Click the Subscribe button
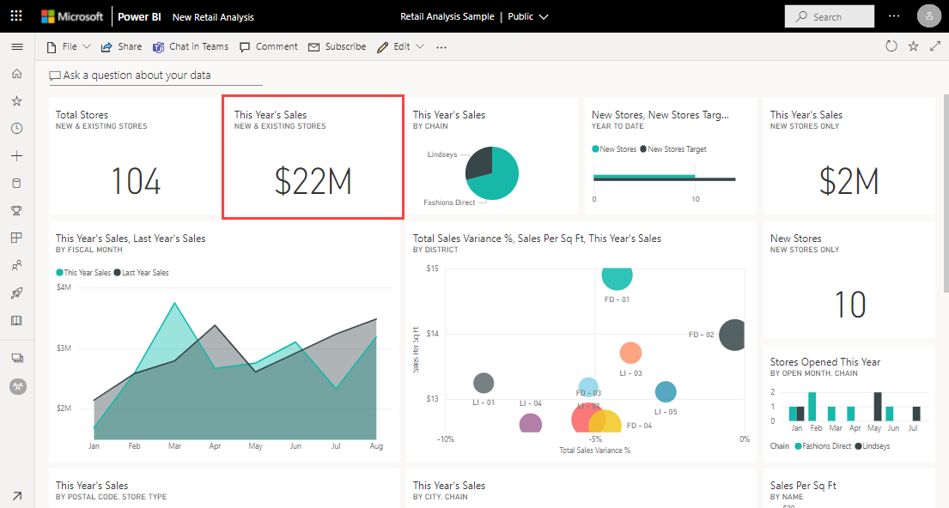 coord(338,46)
